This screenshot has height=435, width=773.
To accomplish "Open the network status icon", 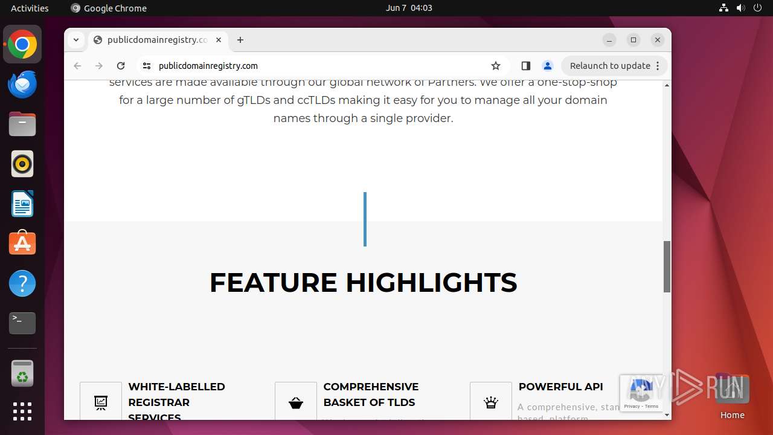I will click(x=723, y=8).
